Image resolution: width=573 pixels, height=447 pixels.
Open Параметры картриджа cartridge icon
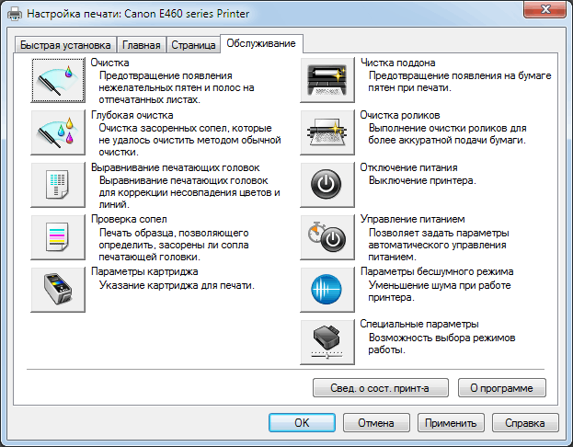pyautogui.click(x=58, y=290)
